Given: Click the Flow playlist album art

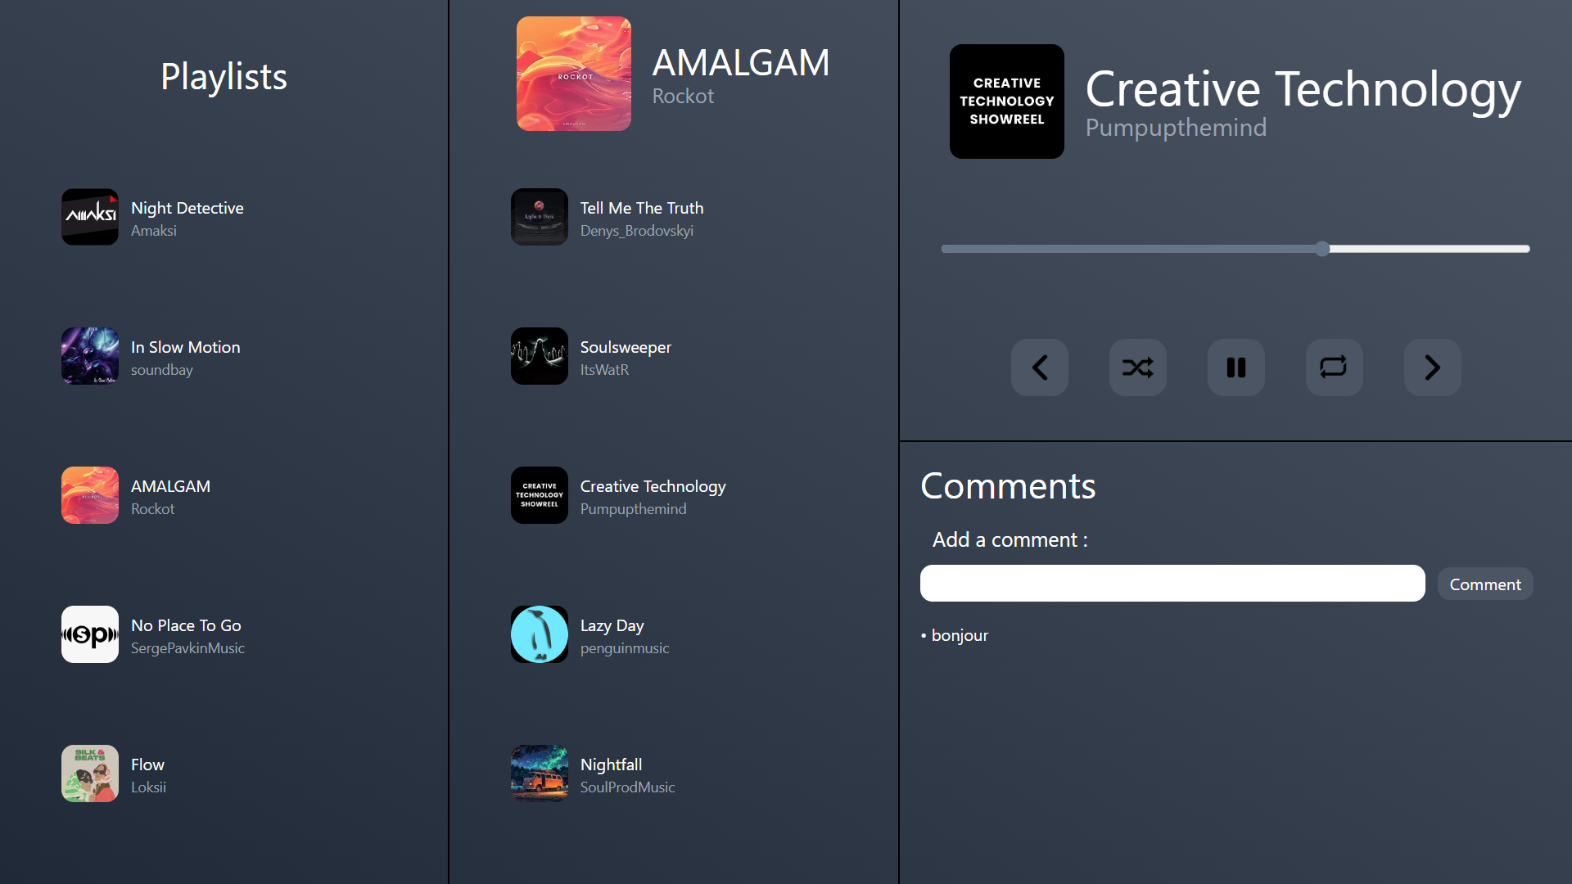Looking at the screenshot, I should click(x=90, y=773).
